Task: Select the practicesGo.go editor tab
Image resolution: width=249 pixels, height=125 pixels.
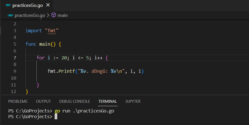Action: 26,5
